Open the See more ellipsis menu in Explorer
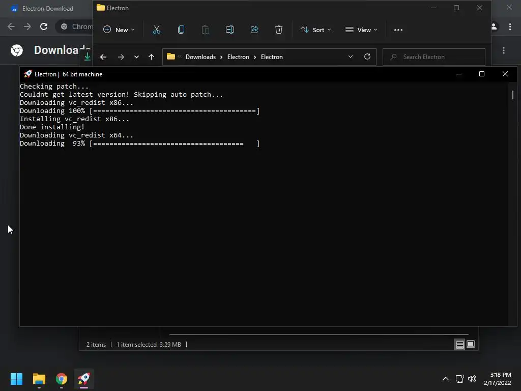Image resolution: width=521 pixels, height=391 pixels. tap(398, 30)
